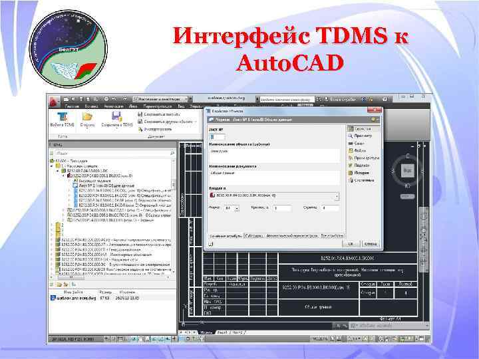The width and height of the screenshot is (479, 359).
Task: Click the TDMS panel Поиск field
Action: tap(112, 153)
